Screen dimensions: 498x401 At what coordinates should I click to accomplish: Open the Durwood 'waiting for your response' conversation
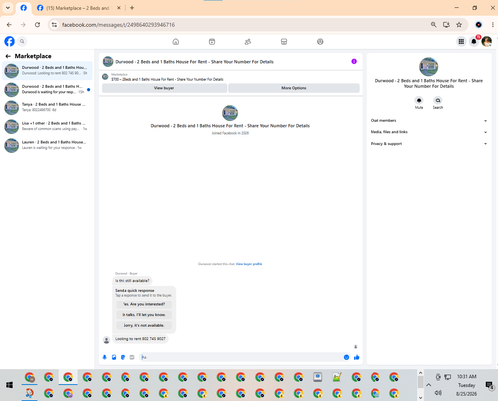(x=47, y=89)
